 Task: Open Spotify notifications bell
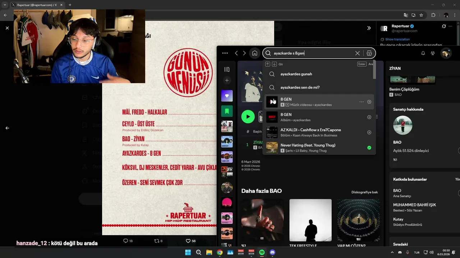pos(423,53)
